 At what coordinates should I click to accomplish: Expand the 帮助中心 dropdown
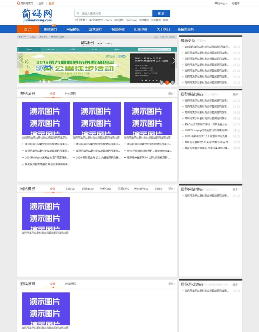[x=221, y=3]
